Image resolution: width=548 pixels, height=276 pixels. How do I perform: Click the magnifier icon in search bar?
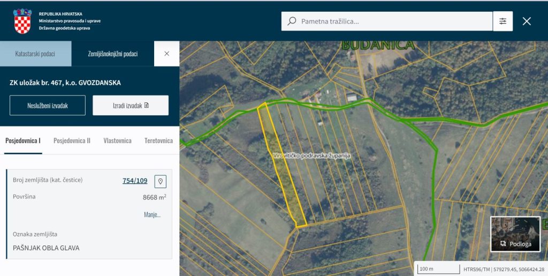point(292,21)
